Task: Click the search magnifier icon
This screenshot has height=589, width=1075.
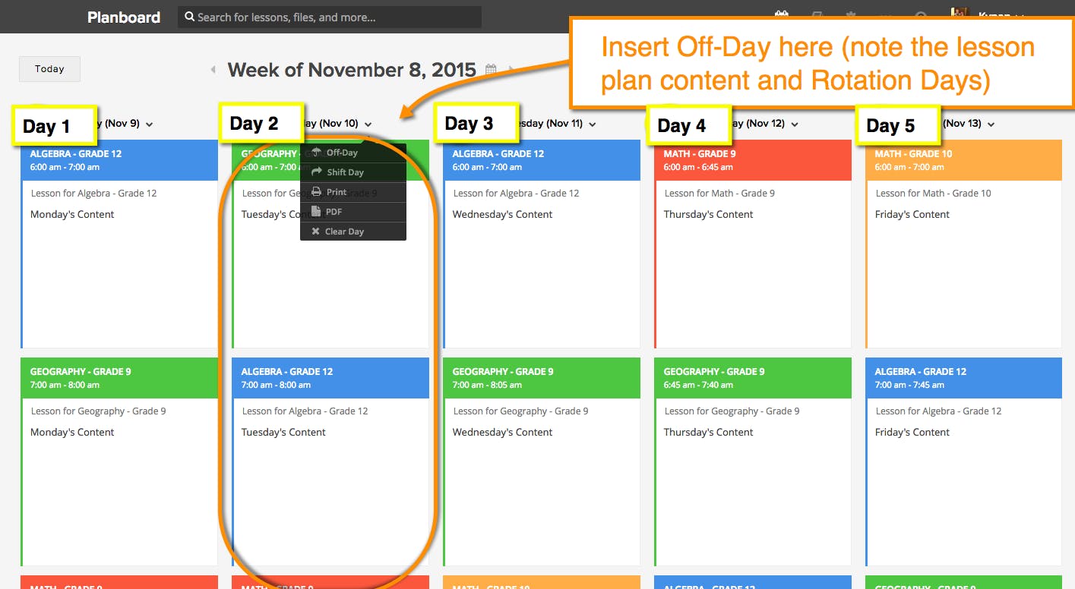Action: (x=189, y=17)
